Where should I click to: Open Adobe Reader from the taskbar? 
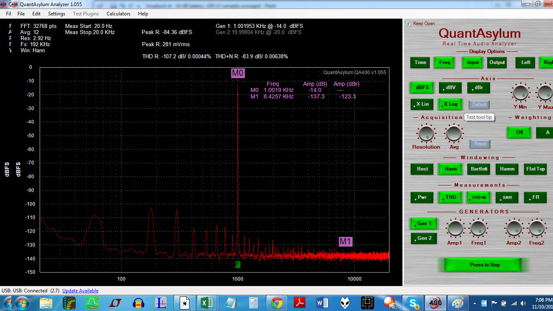[x=300, y=302]
